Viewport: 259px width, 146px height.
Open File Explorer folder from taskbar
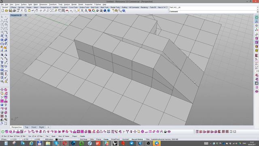coord(48,143)
